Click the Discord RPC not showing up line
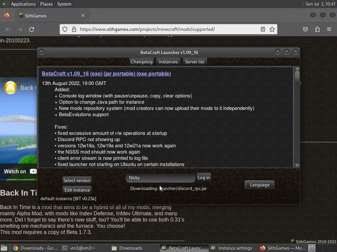The height and width of the screenshot is (252, 337). tap(87, 139)
